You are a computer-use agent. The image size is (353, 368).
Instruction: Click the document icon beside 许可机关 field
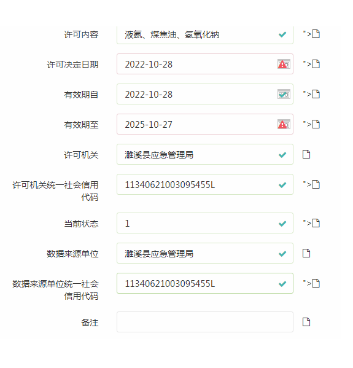[306, 154]
